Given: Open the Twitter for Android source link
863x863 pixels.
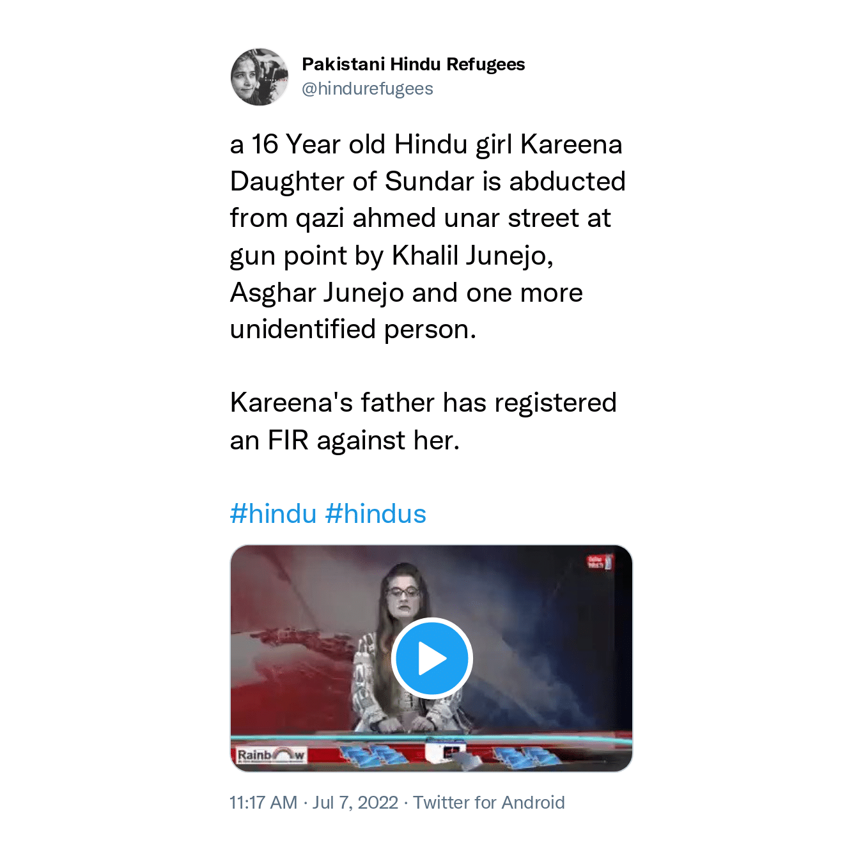Looking at the screenshot, I should tap(489, 802).
